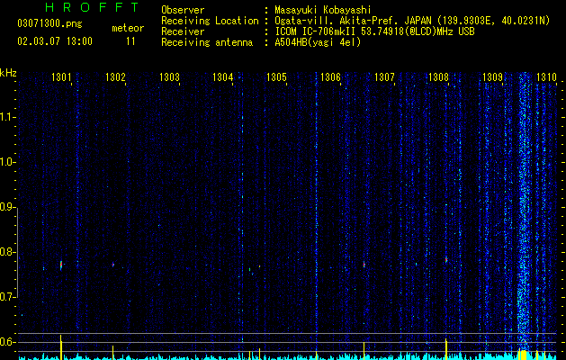Click the 1306 time marker

[330, 76]
